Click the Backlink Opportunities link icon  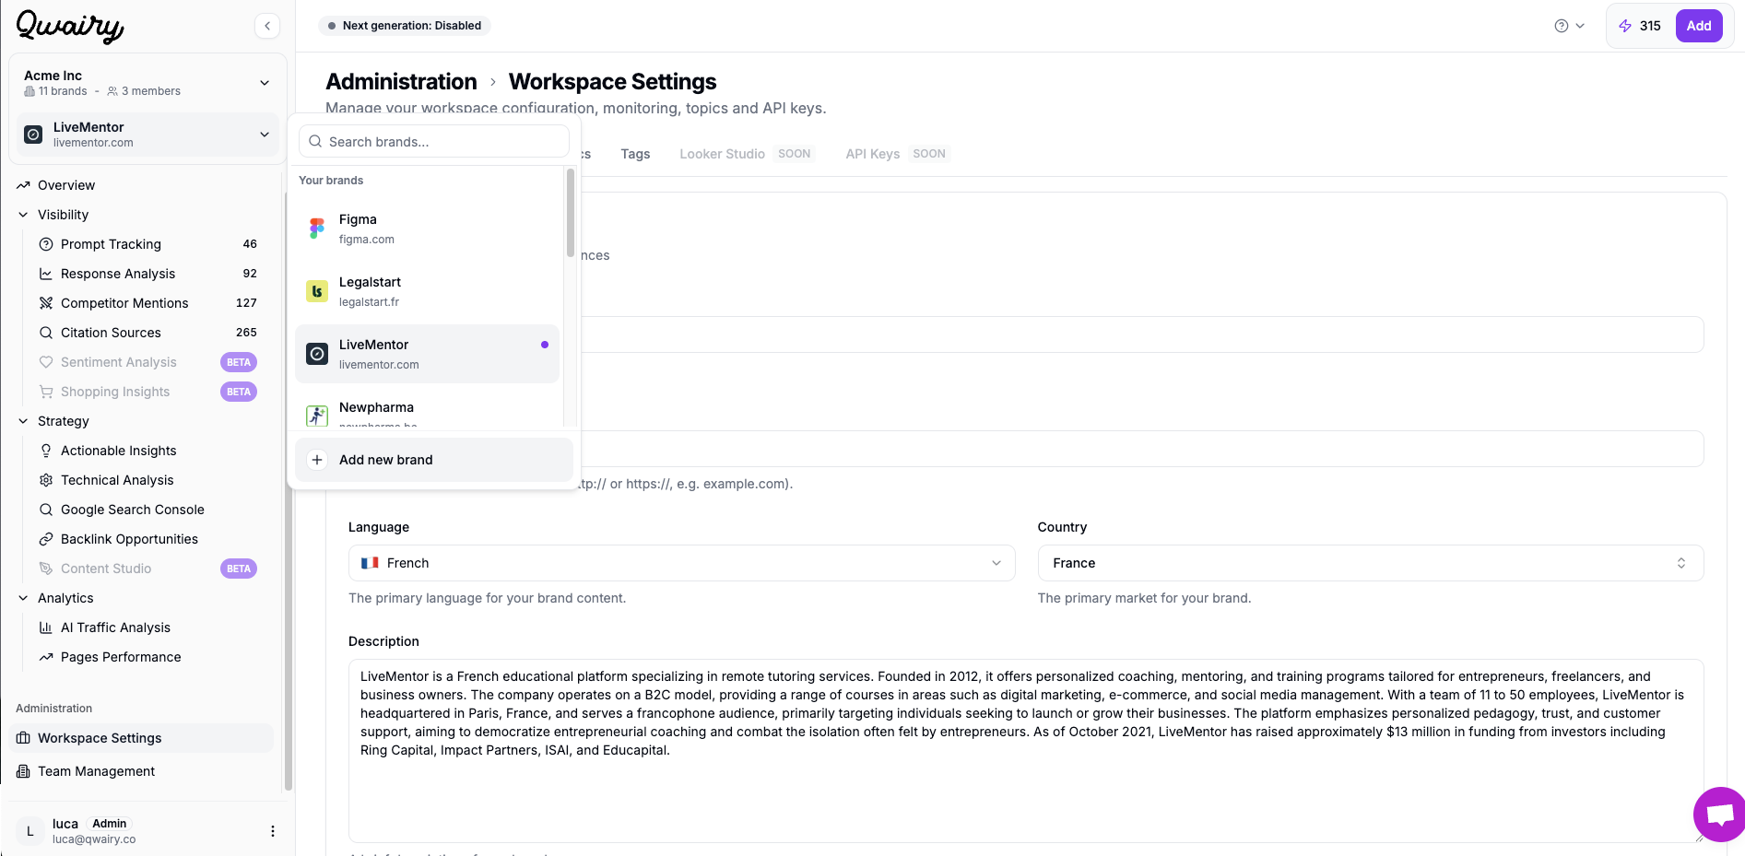click(46, 539)
